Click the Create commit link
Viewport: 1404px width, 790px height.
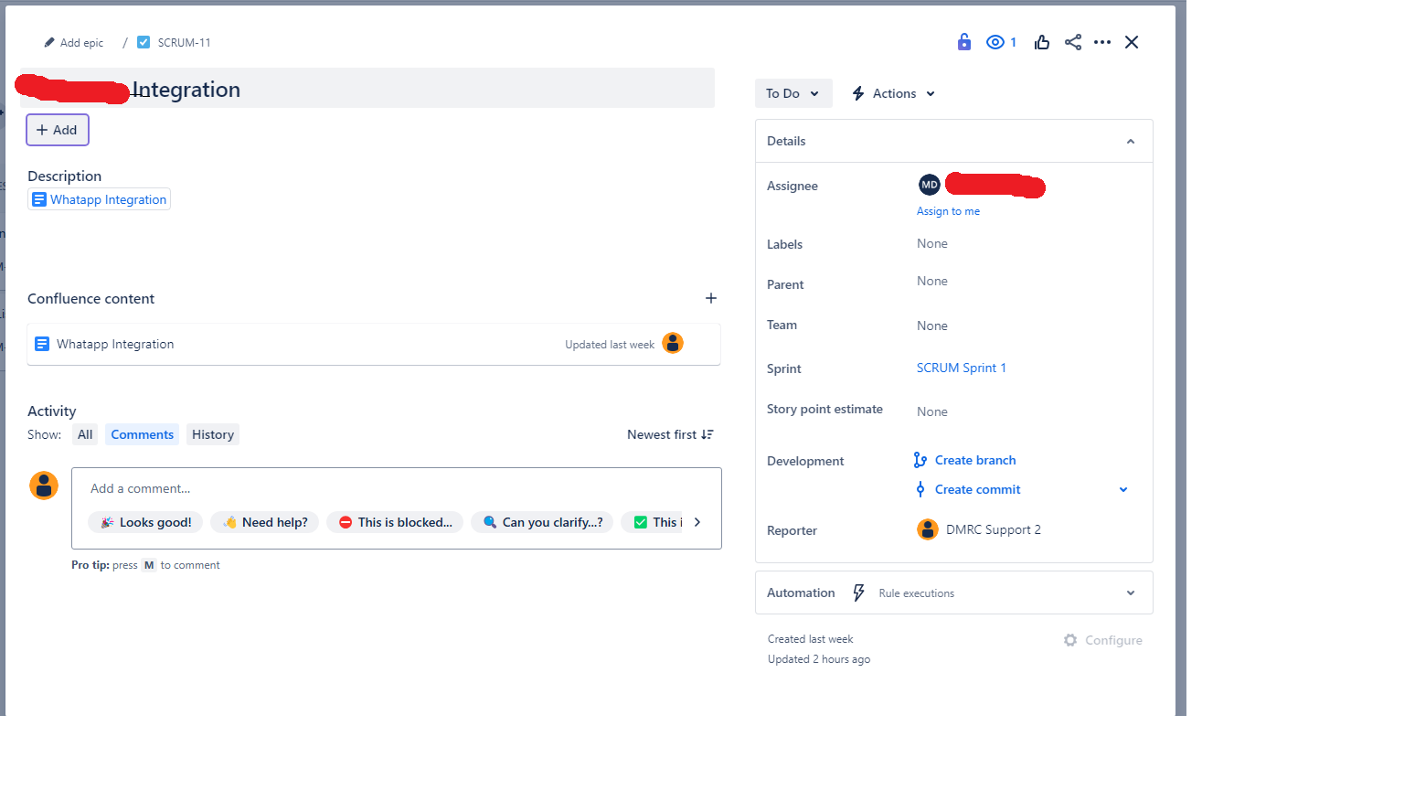978,489
